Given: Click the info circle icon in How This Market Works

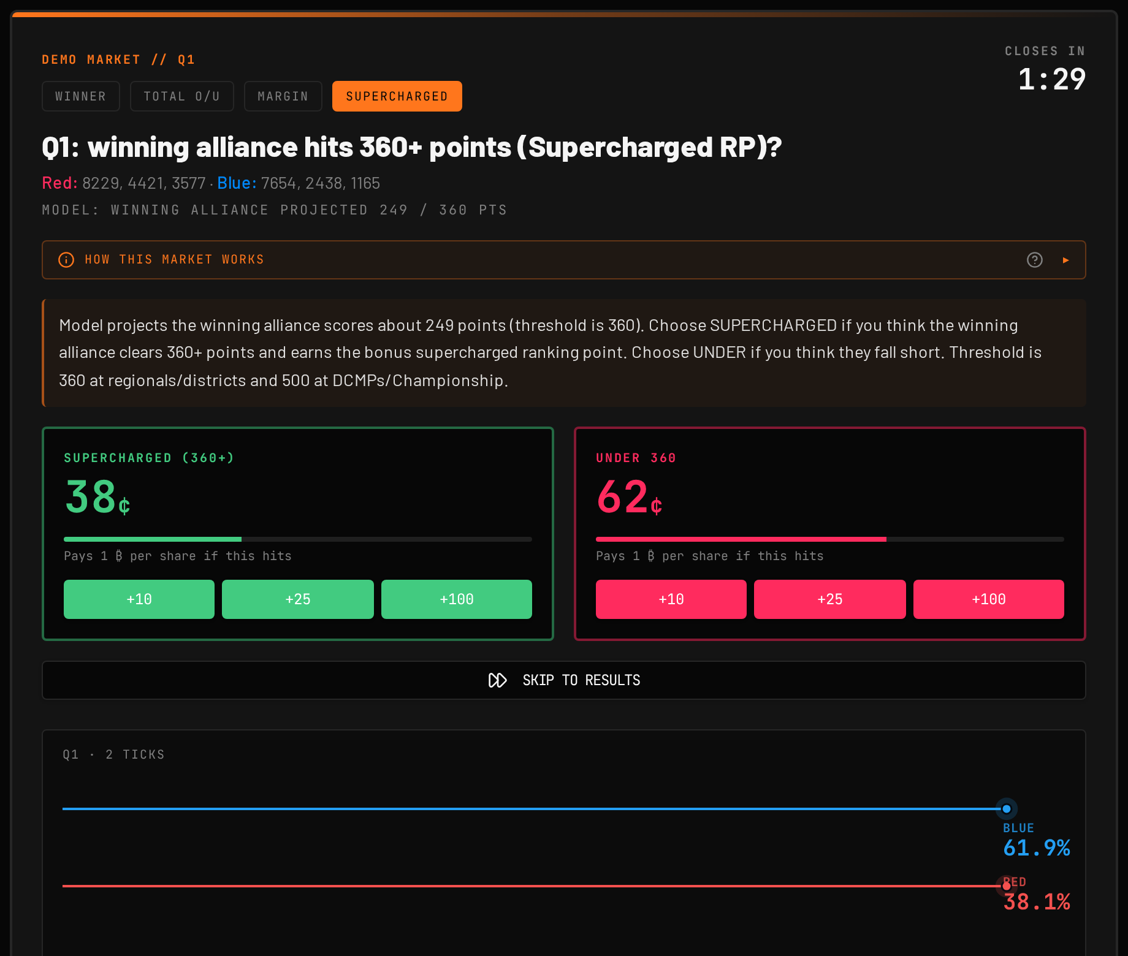Looking at the screenshot, I should click(x=66, y=260).
